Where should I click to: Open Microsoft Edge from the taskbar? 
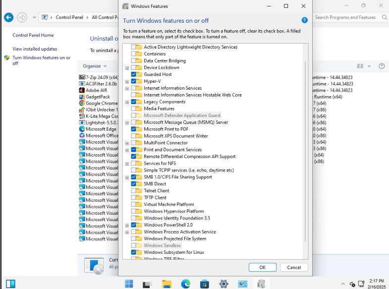coord(185,284)
